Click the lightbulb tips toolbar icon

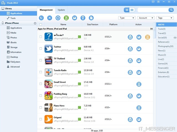tap(83, 18)
